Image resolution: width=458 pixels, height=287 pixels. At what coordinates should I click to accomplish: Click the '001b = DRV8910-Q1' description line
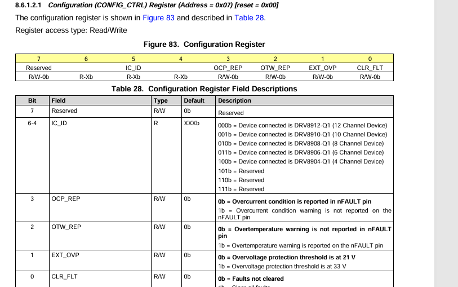coord(303,134)
